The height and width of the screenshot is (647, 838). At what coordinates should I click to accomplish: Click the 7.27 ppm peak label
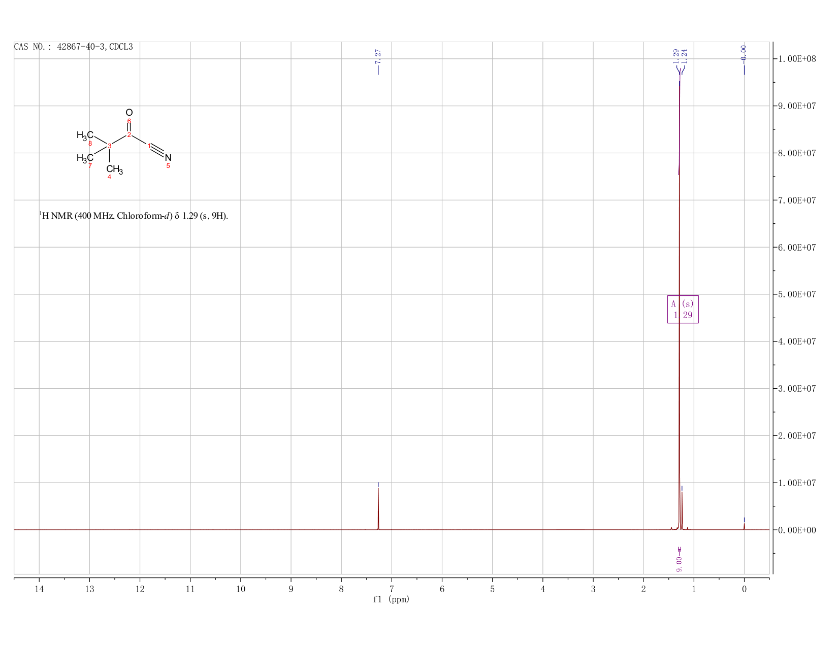click(x=378, y=56)
